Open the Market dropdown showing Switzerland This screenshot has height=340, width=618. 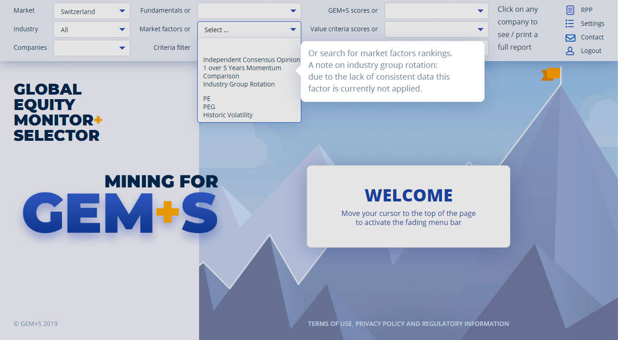[x=92, y=11]
